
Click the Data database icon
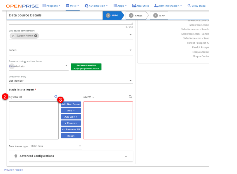pyautogui.click(x=68, y=5)
